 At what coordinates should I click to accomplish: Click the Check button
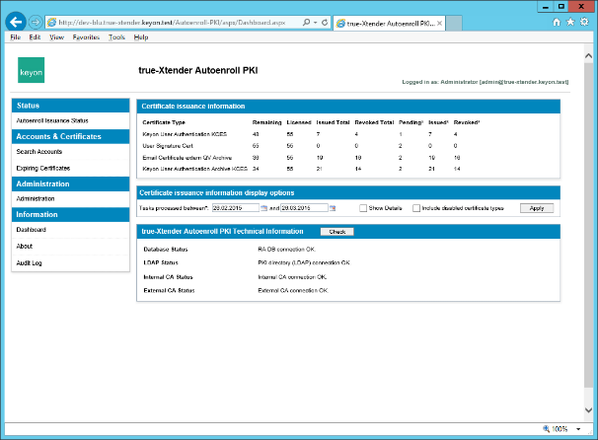337,232
